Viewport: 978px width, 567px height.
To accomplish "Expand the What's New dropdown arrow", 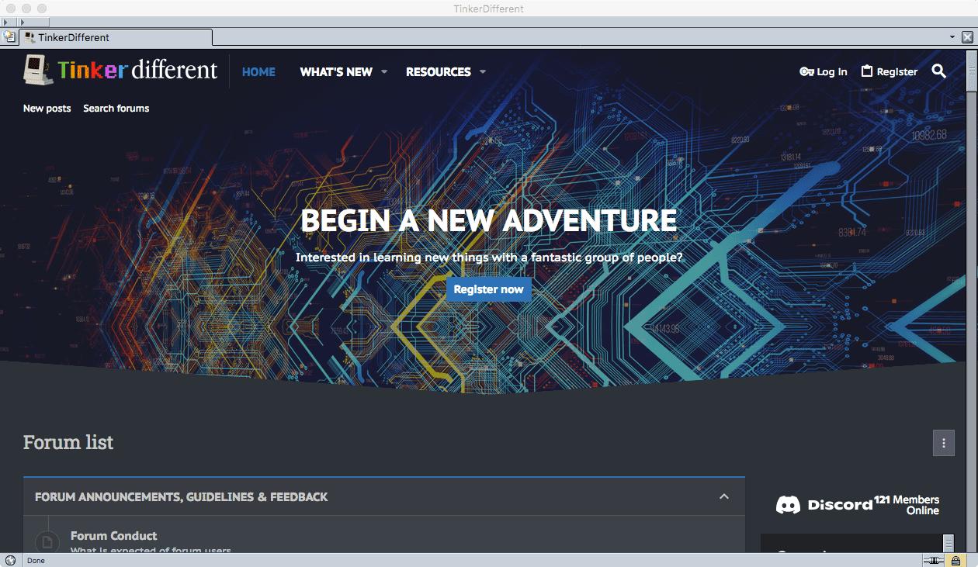I will (x=384, y=72).
